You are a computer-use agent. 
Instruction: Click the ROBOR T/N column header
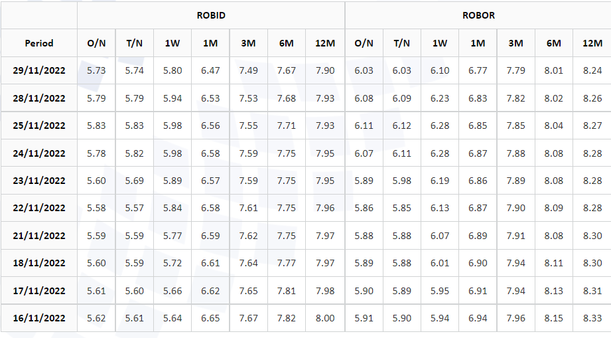(x=401, y=43)
